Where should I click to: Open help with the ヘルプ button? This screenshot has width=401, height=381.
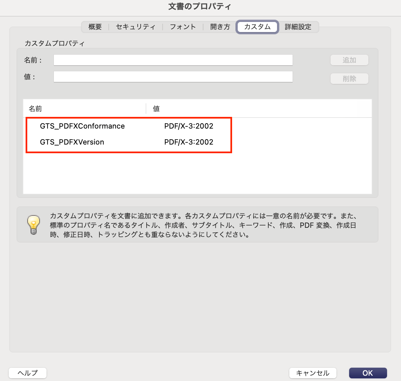[28, 373]
